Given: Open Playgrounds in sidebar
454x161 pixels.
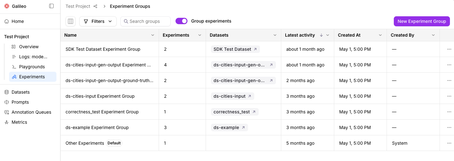Looking at the screenshot, I should coord(33,67).
